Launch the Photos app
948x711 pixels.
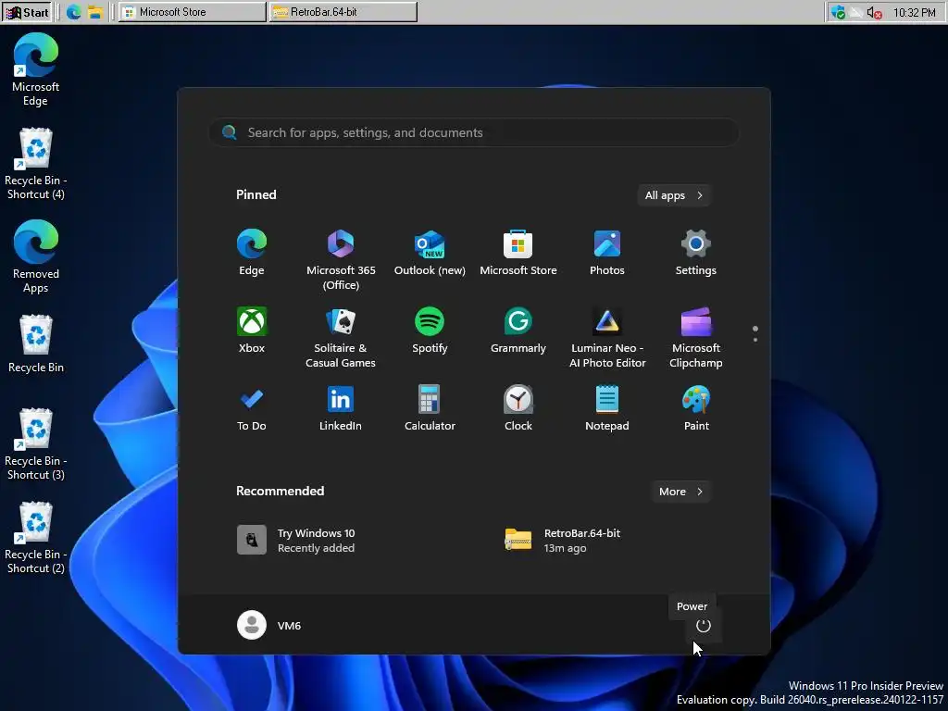coord(607,253)
